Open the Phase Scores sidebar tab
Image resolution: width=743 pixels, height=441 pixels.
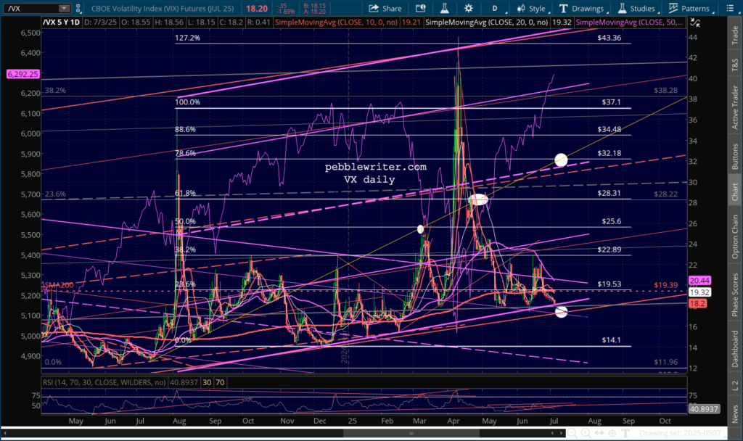(x=735, y=294)
